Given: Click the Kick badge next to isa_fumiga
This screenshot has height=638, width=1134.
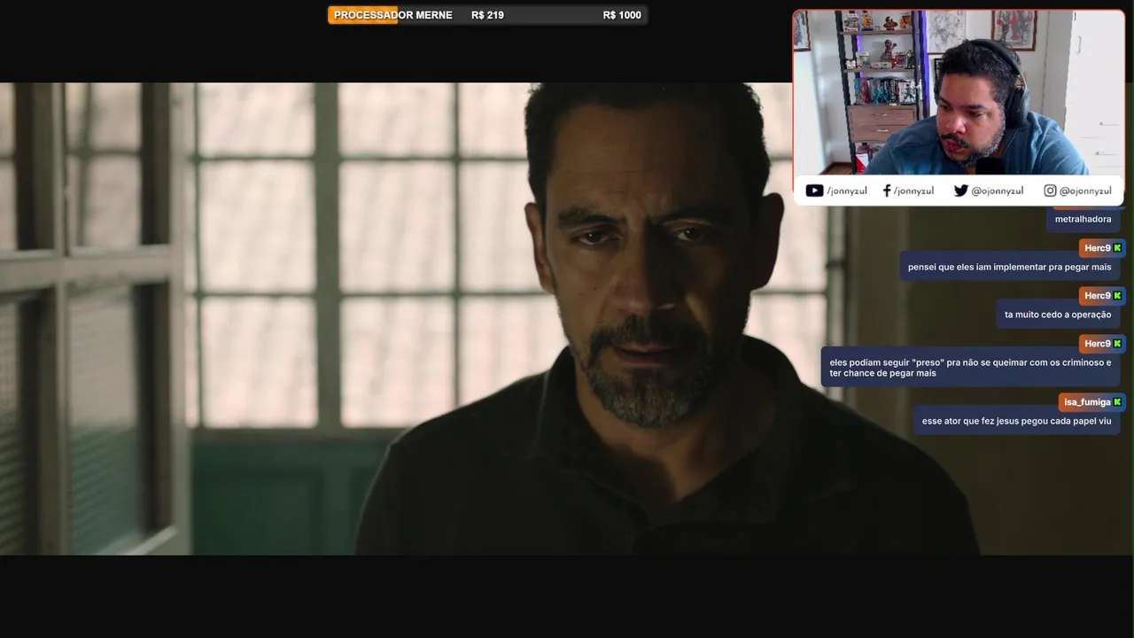Looking at the screenshot, I should pyautogui.click(x=1117, y=402).
